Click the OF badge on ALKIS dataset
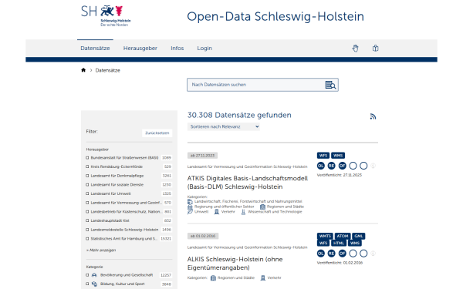 342,254
